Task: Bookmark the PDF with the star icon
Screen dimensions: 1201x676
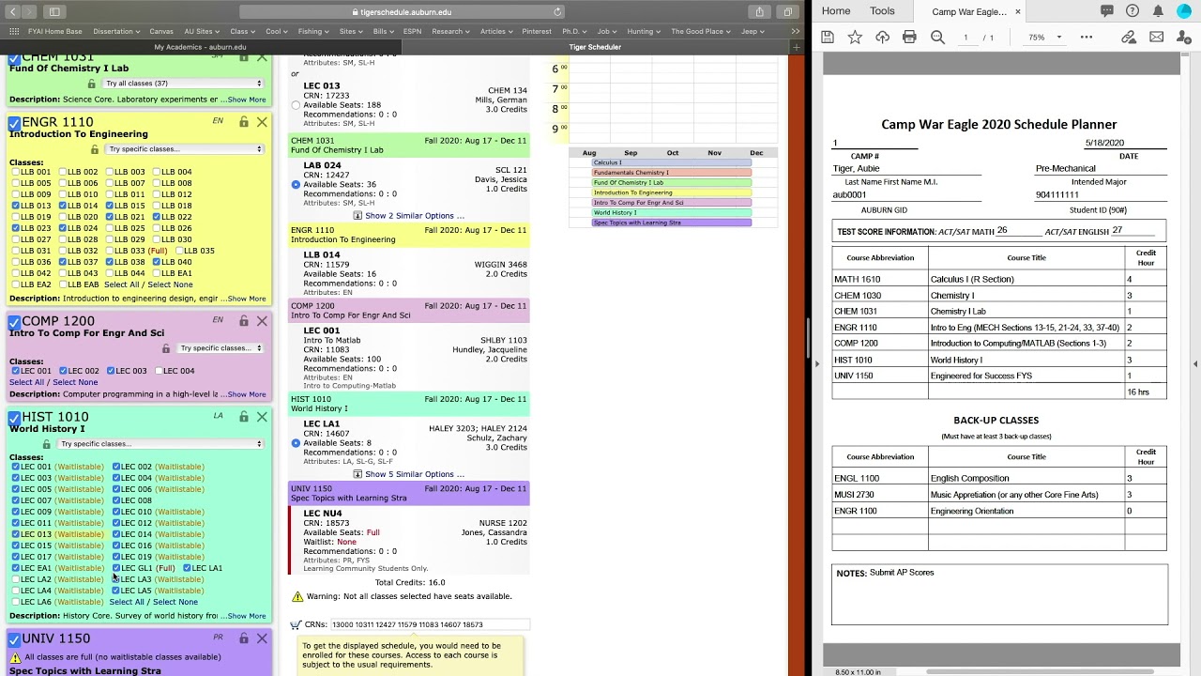Action: point(855,38)
